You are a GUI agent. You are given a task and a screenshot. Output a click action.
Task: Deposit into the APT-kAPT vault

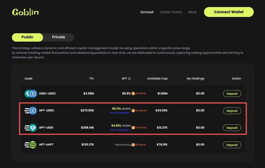232,145
